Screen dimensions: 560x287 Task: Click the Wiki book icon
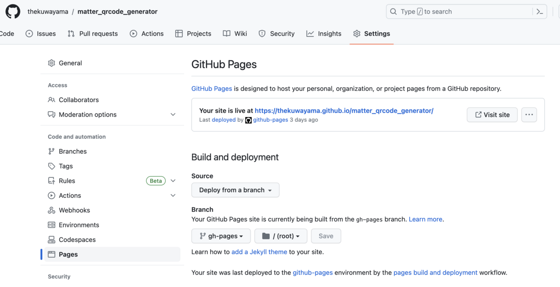click(x=226, y=34)
